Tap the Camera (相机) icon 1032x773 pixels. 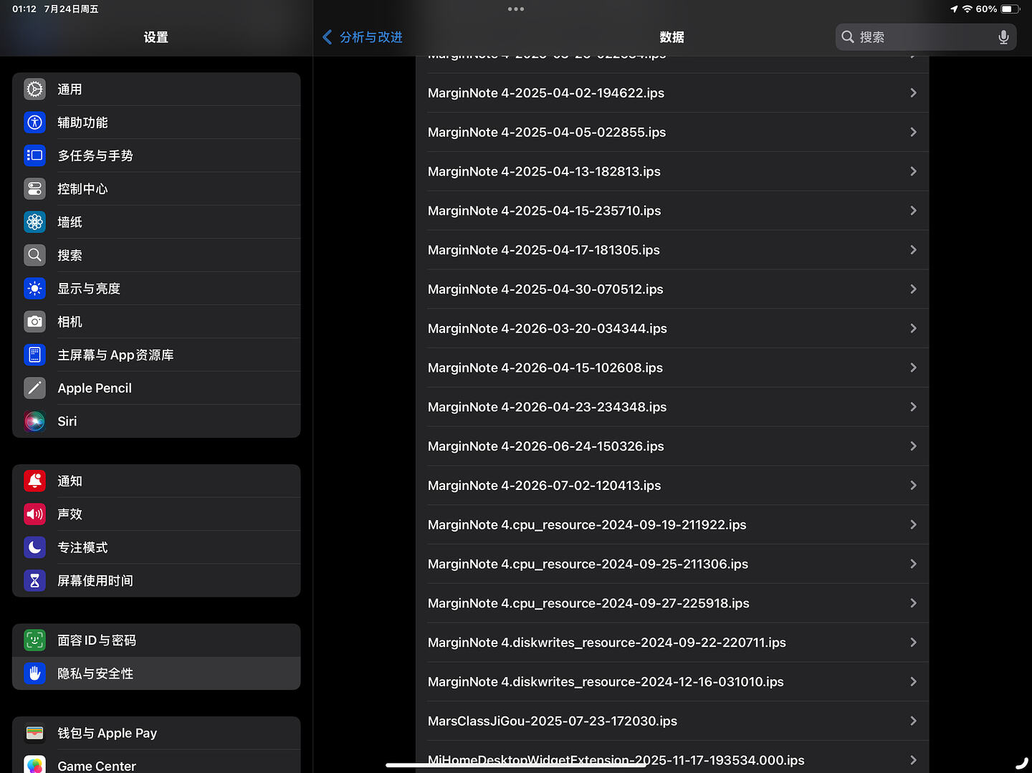click(34, 322)
